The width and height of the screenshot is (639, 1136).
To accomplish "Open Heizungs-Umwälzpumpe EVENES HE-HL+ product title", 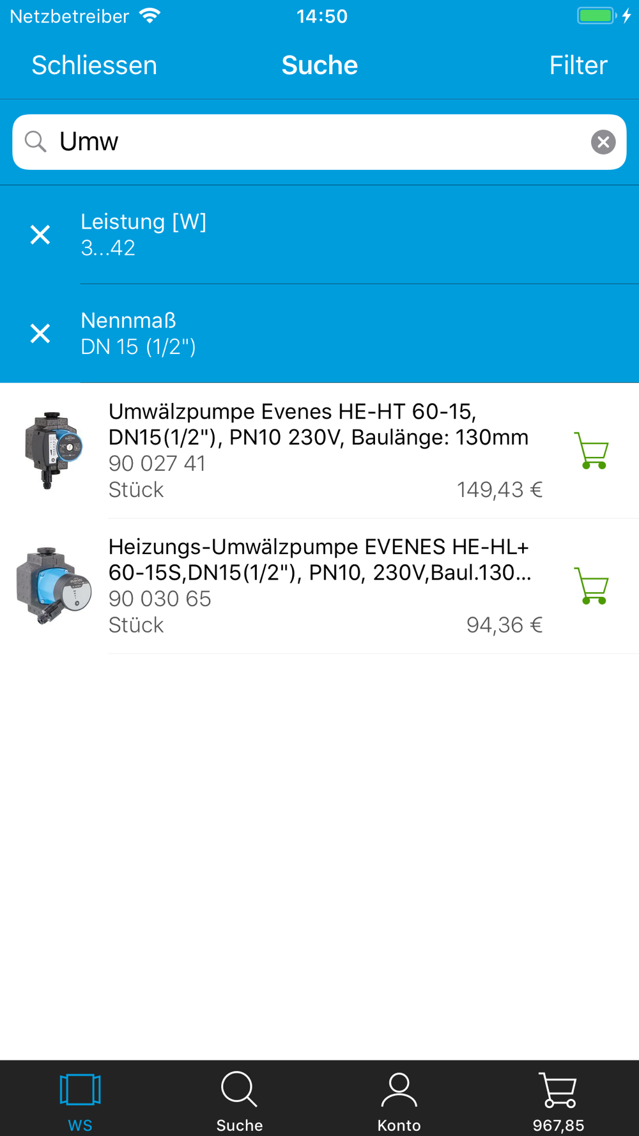I will click(x=319, y=560).
